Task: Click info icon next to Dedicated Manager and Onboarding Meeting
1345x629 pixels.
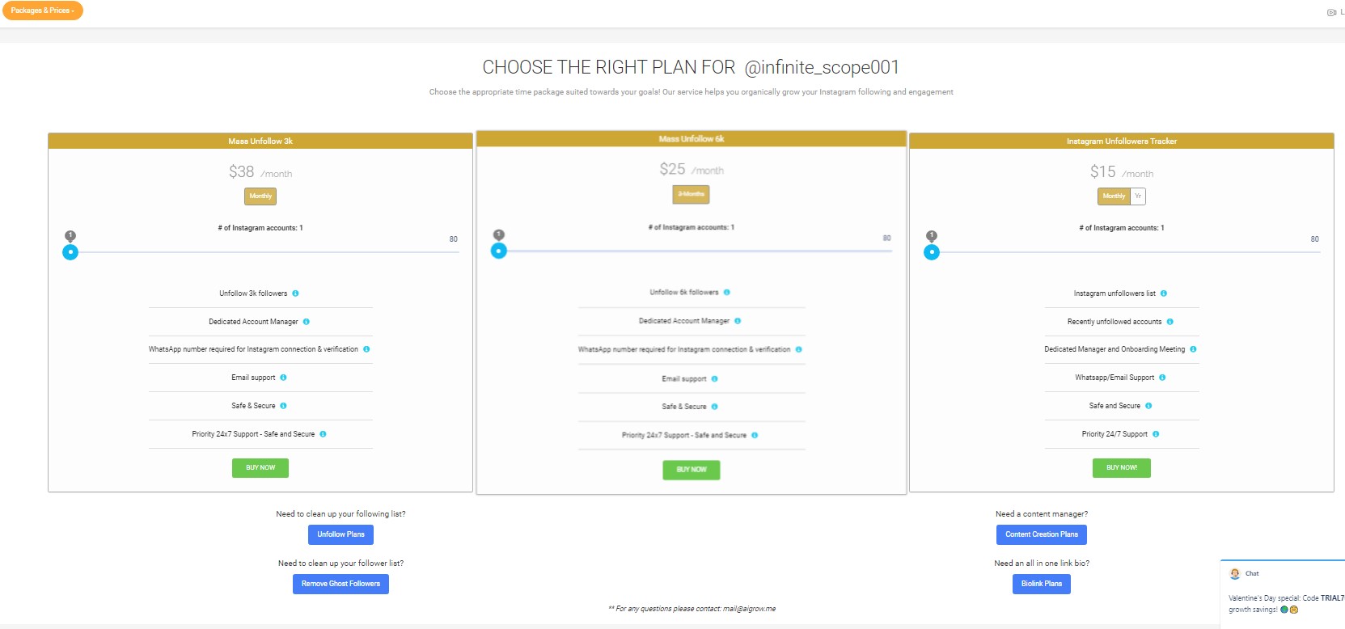Action: (1193, 349)
